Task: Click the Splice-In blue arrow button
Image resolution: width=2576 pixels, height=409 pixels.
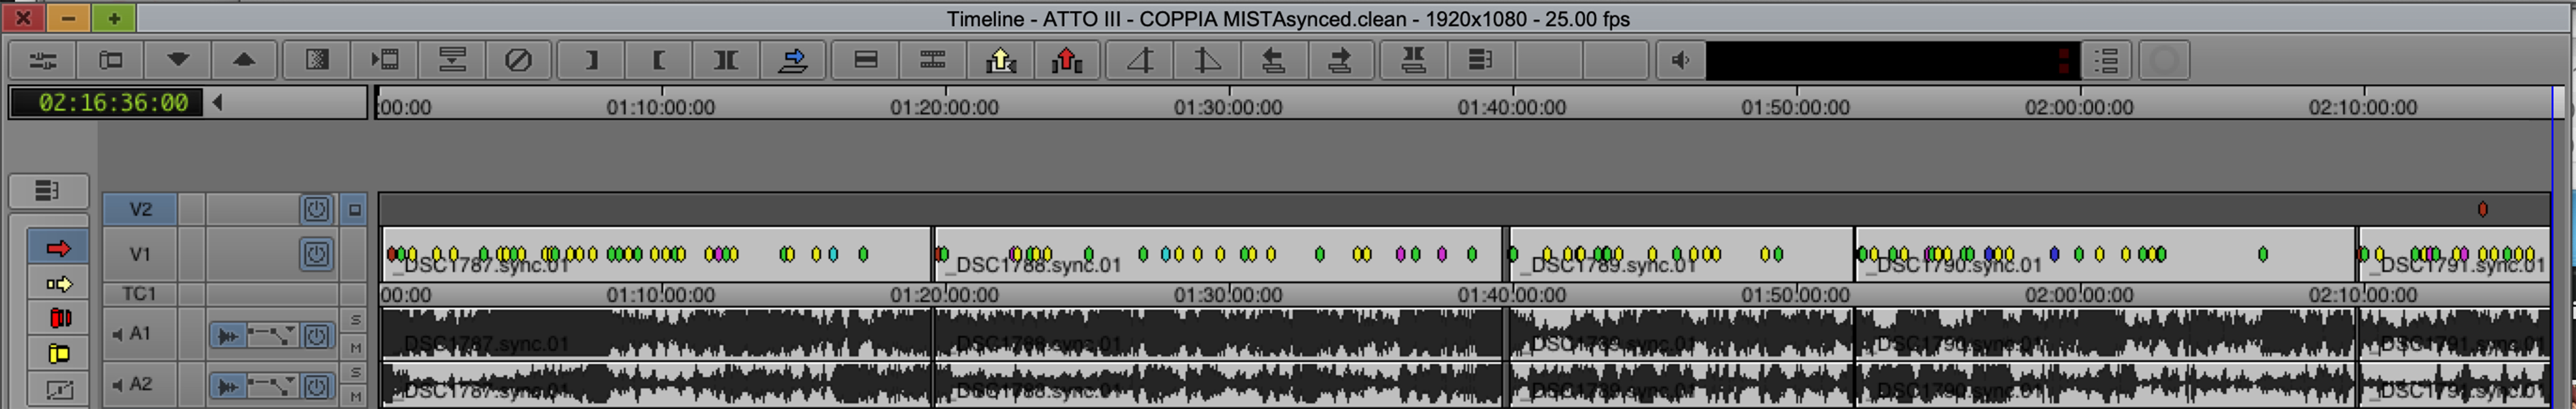Action: coord(793,60)
